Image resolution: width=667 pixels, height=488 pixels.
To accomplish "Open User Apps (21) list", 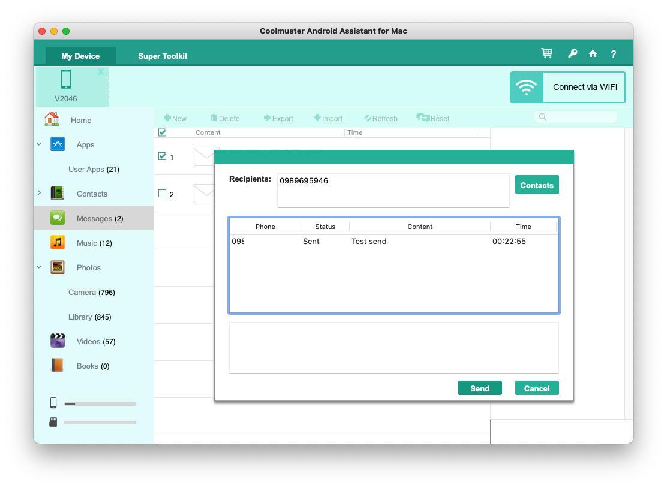I will (94, 169).
